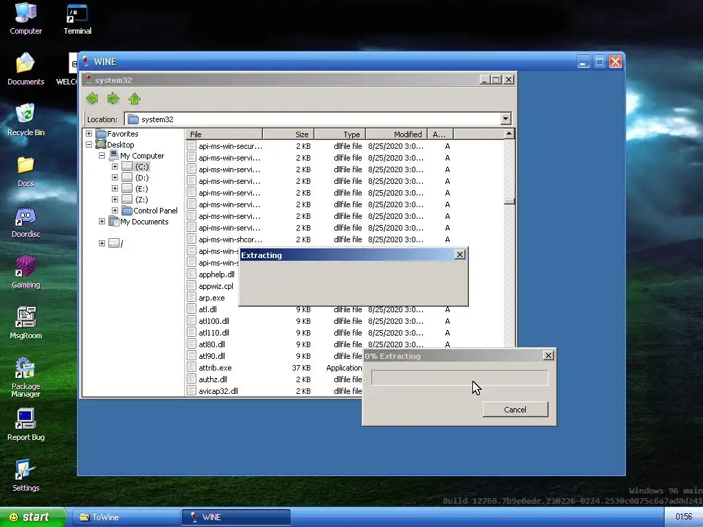Select the api-ms-win-secur… file
703x527 pixels.
pos(231,146)
